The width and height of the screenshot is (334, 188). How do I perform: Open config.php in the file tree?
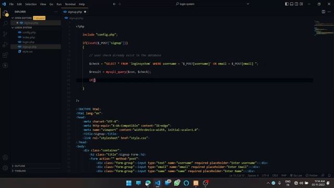point(35,32)
